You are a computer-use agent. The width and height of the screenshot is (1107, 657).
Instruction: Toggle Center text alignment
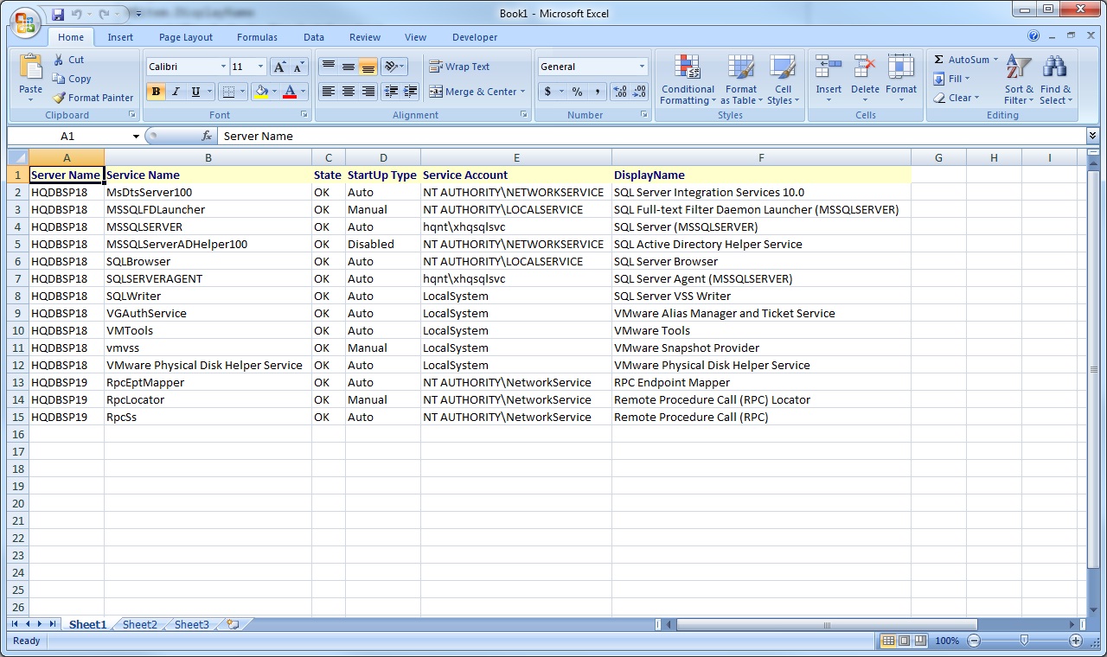348,92
